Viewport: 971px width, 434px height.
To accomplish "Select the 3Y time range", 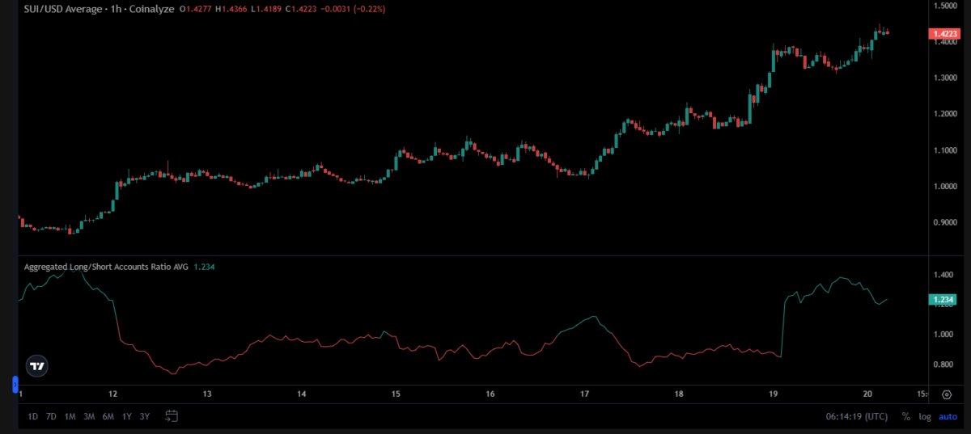I will click(x=145, y=416).
